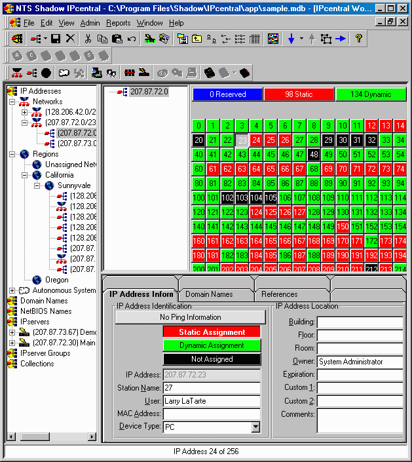Open the File menu
This screenshot has width=412, height=462.
click(x=29, y=23)
